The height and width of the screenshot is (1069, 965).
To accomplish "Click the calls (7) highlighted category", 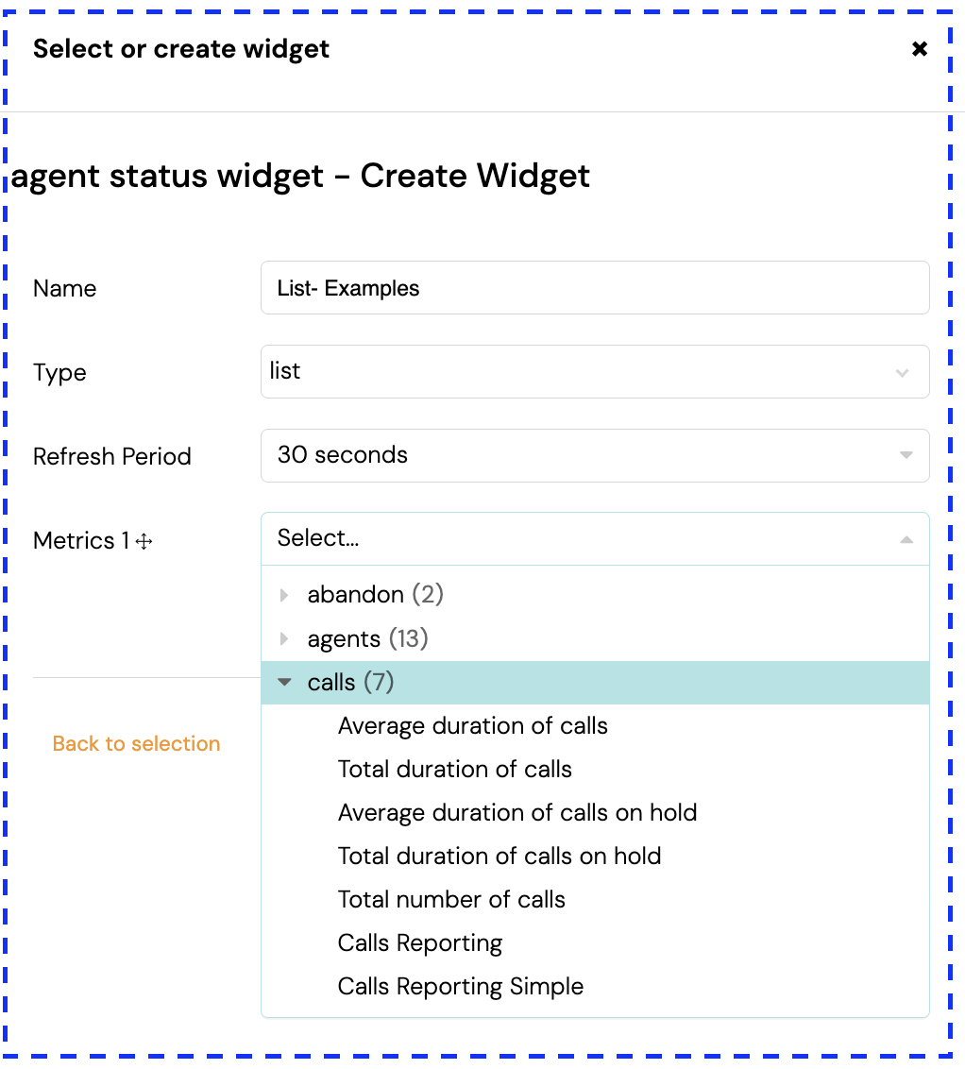I will (350, 683).
